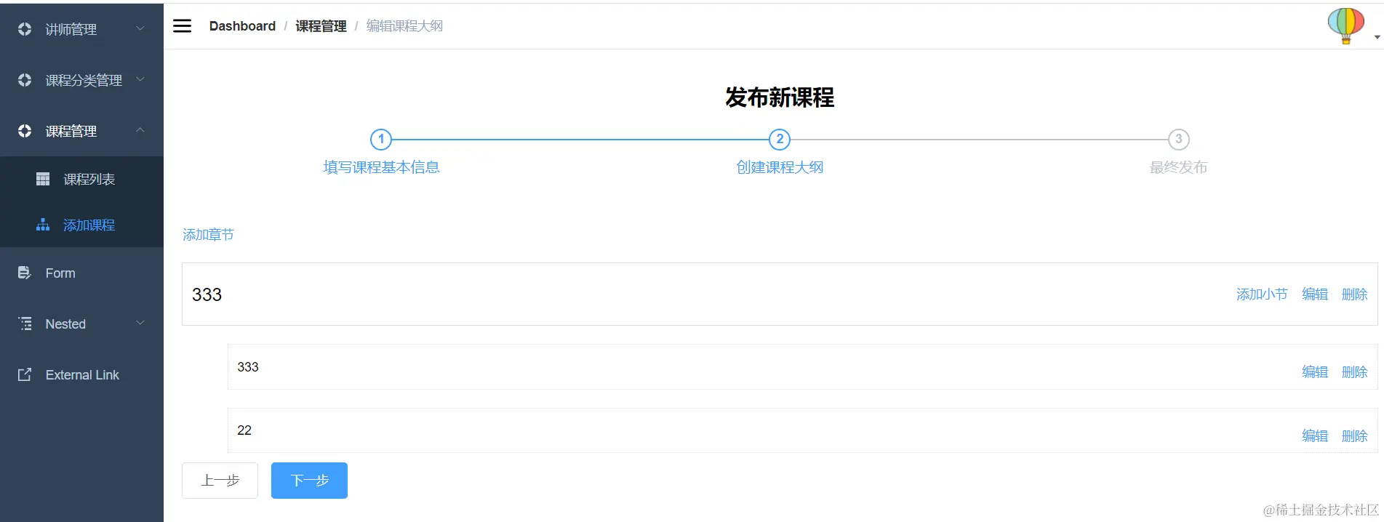Edit the subsection 22 row
The width and height of the screenshot is (1384, 522).
pos(1315,436)
